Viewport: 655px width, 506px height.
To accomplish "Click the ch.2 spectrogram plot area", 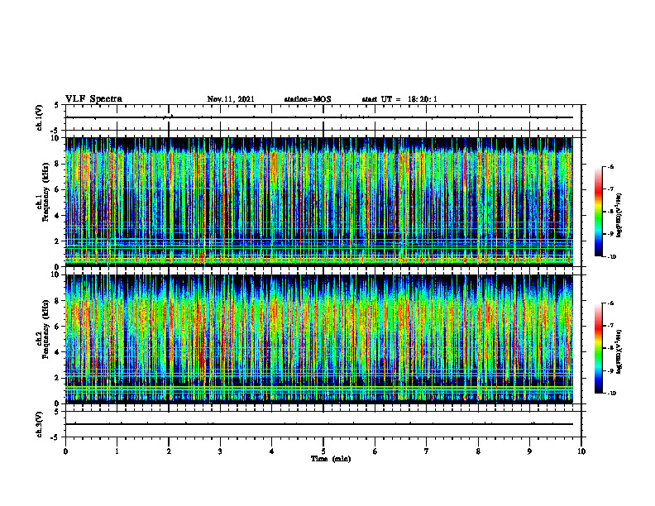I will [x=319, y=339].
